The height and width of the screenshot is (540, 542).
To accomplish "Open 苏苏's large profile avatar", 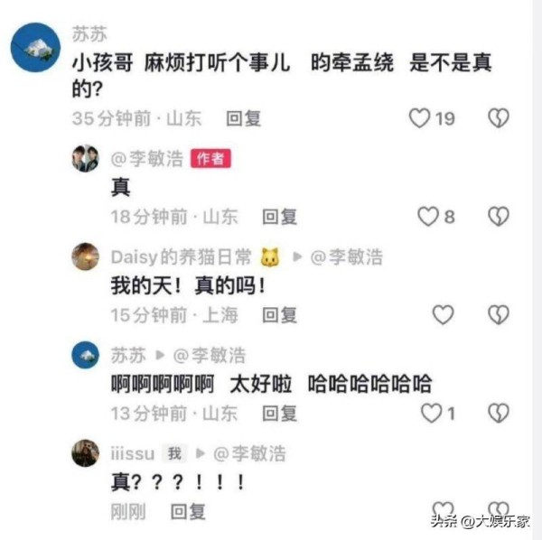I will 35,47.
